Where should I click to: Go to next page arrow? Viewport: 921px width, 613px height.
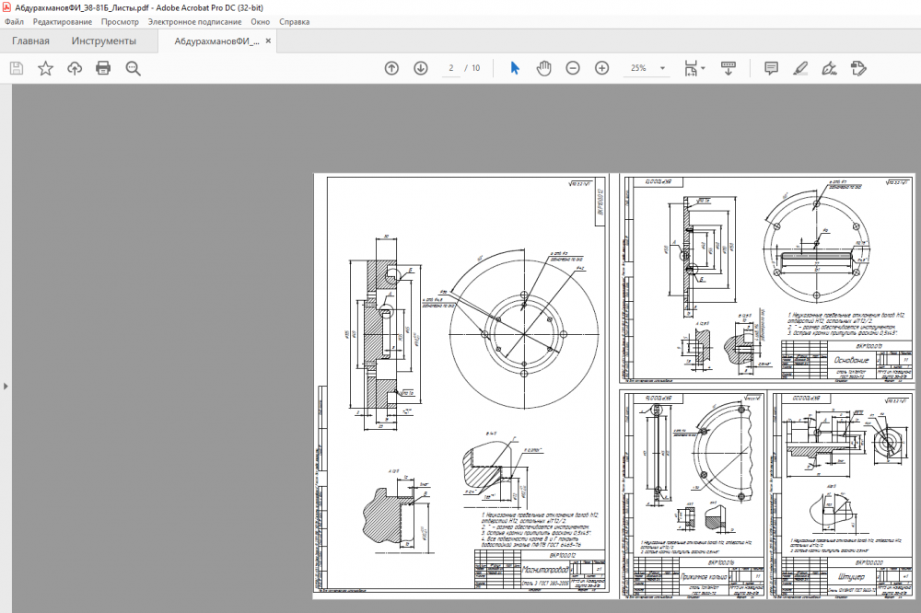pos(421,68)
